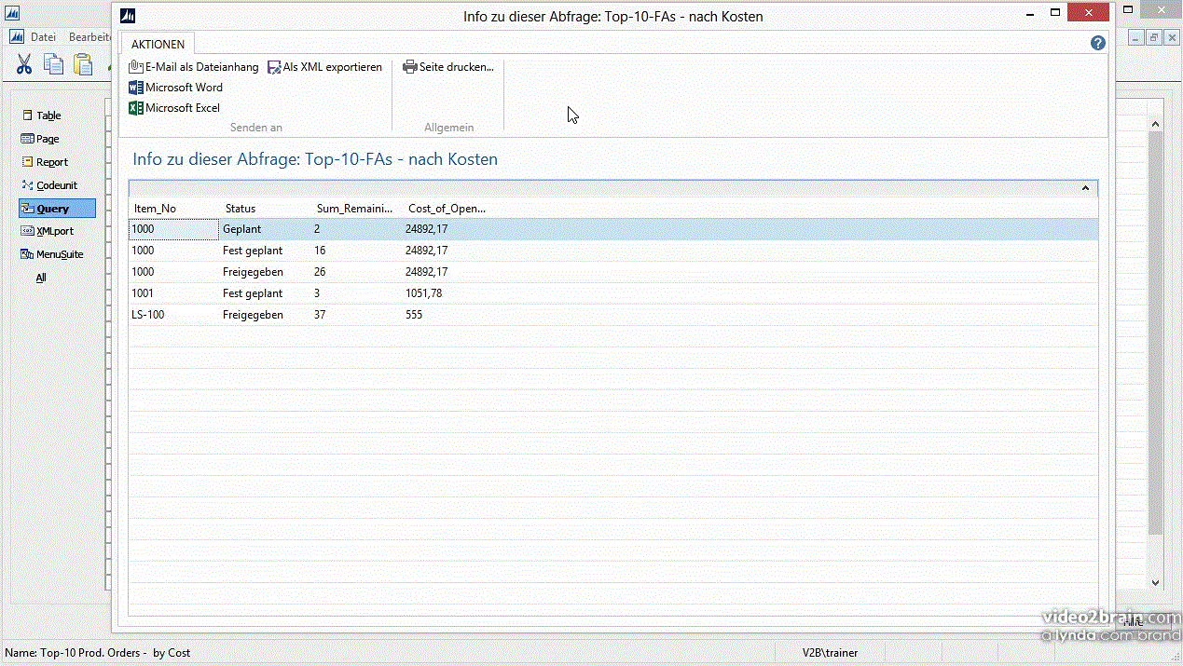Select Query in the Object Designer
This screenshot has width=1183, height=666.
(x=57, y=209)
